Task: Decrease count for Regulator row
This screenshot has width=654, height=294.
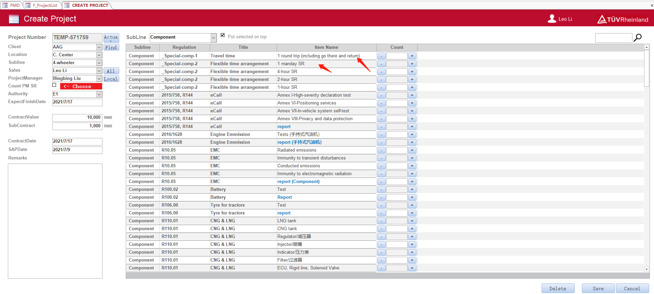Action: pyautogui.click(x=381, y=237)
